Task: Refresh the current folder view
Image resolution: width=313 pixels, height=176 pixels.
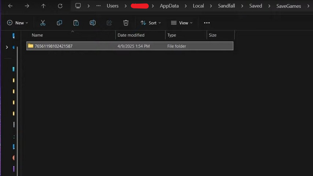Action: tap(60, 6)
